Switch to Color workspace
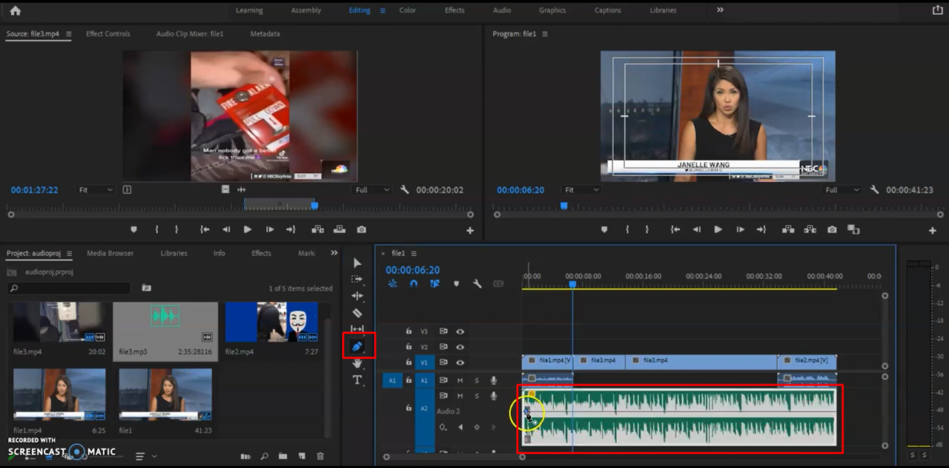Screen dimensions: 949x468 pyautogui.click(x=408, y=10)
